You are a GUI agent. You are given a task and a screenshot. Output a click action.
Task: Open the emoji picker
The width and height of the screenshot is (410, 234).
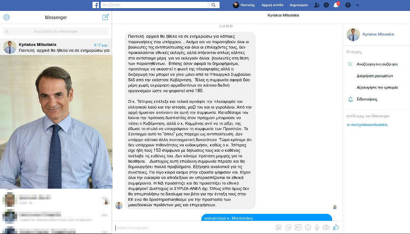coord(307,227)
